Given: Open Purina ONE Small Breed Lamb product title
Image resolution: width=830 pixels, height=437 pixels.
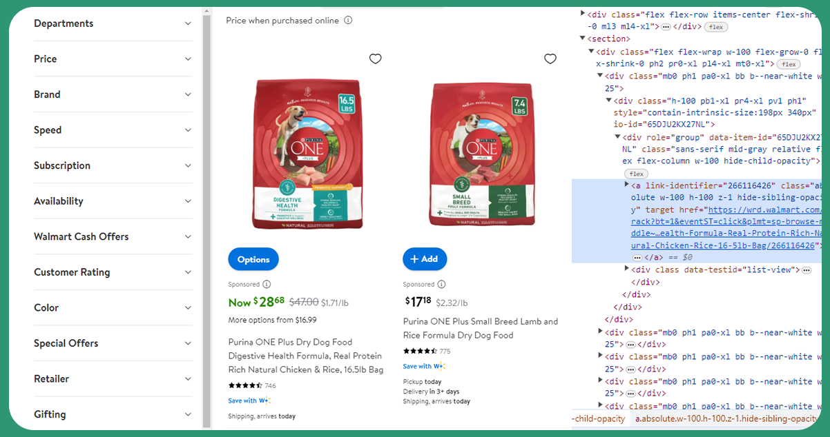Looking at the screenshot, I should [x=481, y=328].
